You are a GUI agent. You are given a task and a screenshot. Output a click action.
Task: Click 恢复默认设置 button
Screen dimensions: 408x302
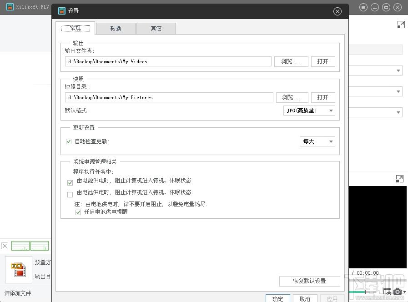310,281
